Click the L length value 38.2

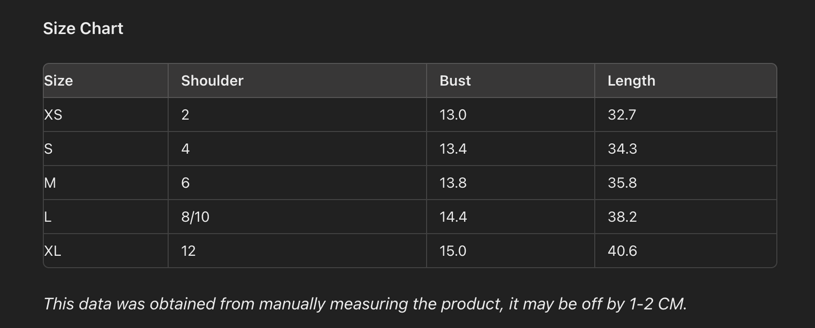click(x=622, y=217)
